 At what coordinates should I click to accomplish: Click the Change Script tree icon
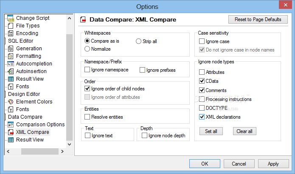pos(11,18)
